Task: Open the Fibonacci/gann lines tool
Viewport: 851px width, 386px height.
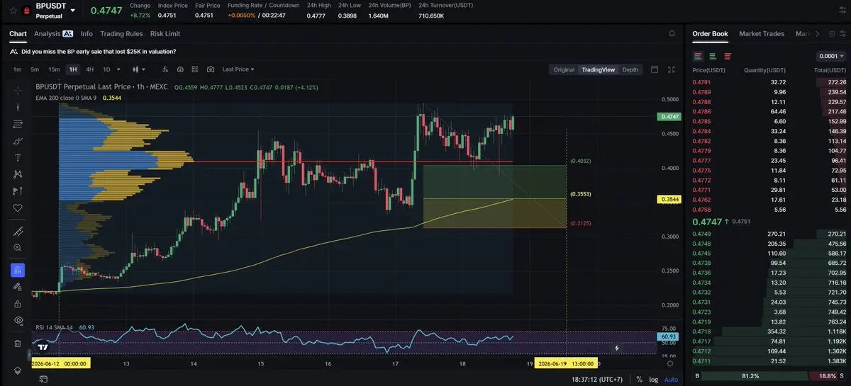Action: [x=18, y=124]
